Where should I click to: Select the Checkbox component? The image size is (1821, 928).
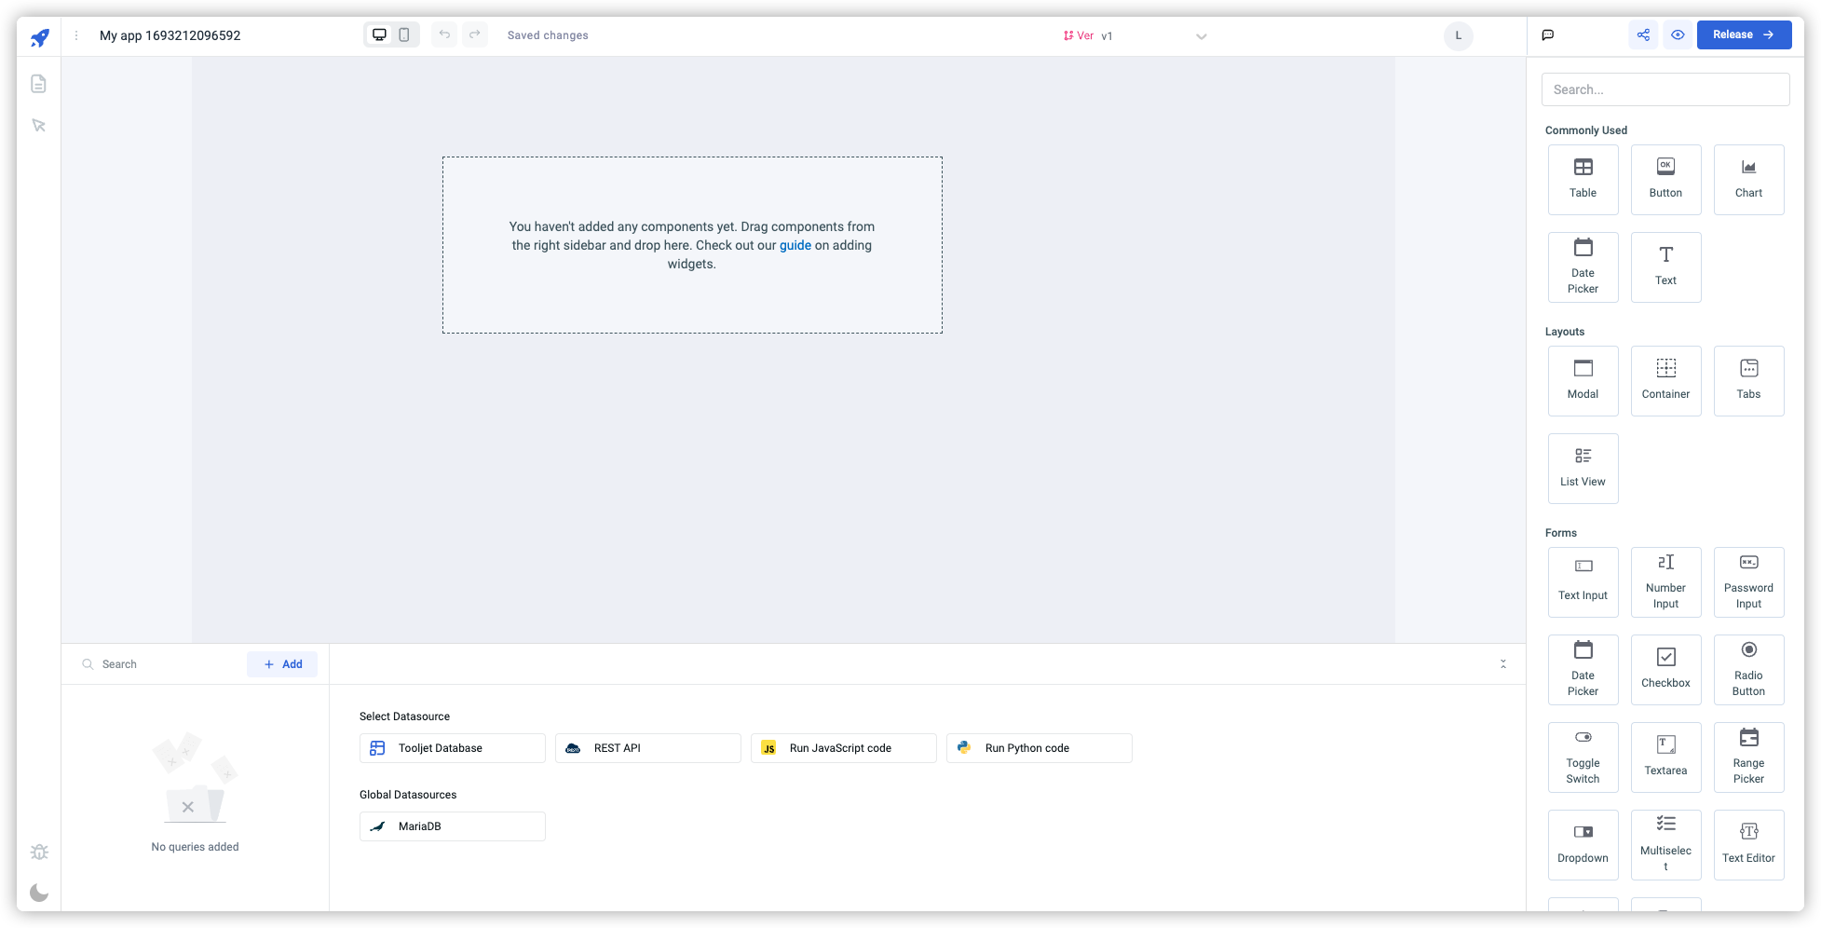coord(1665,669)
